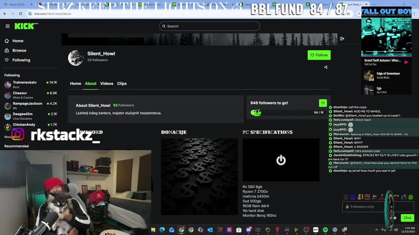Click the Spotify track progress bar
419x235 pixels.
click(x=386, y=52)
